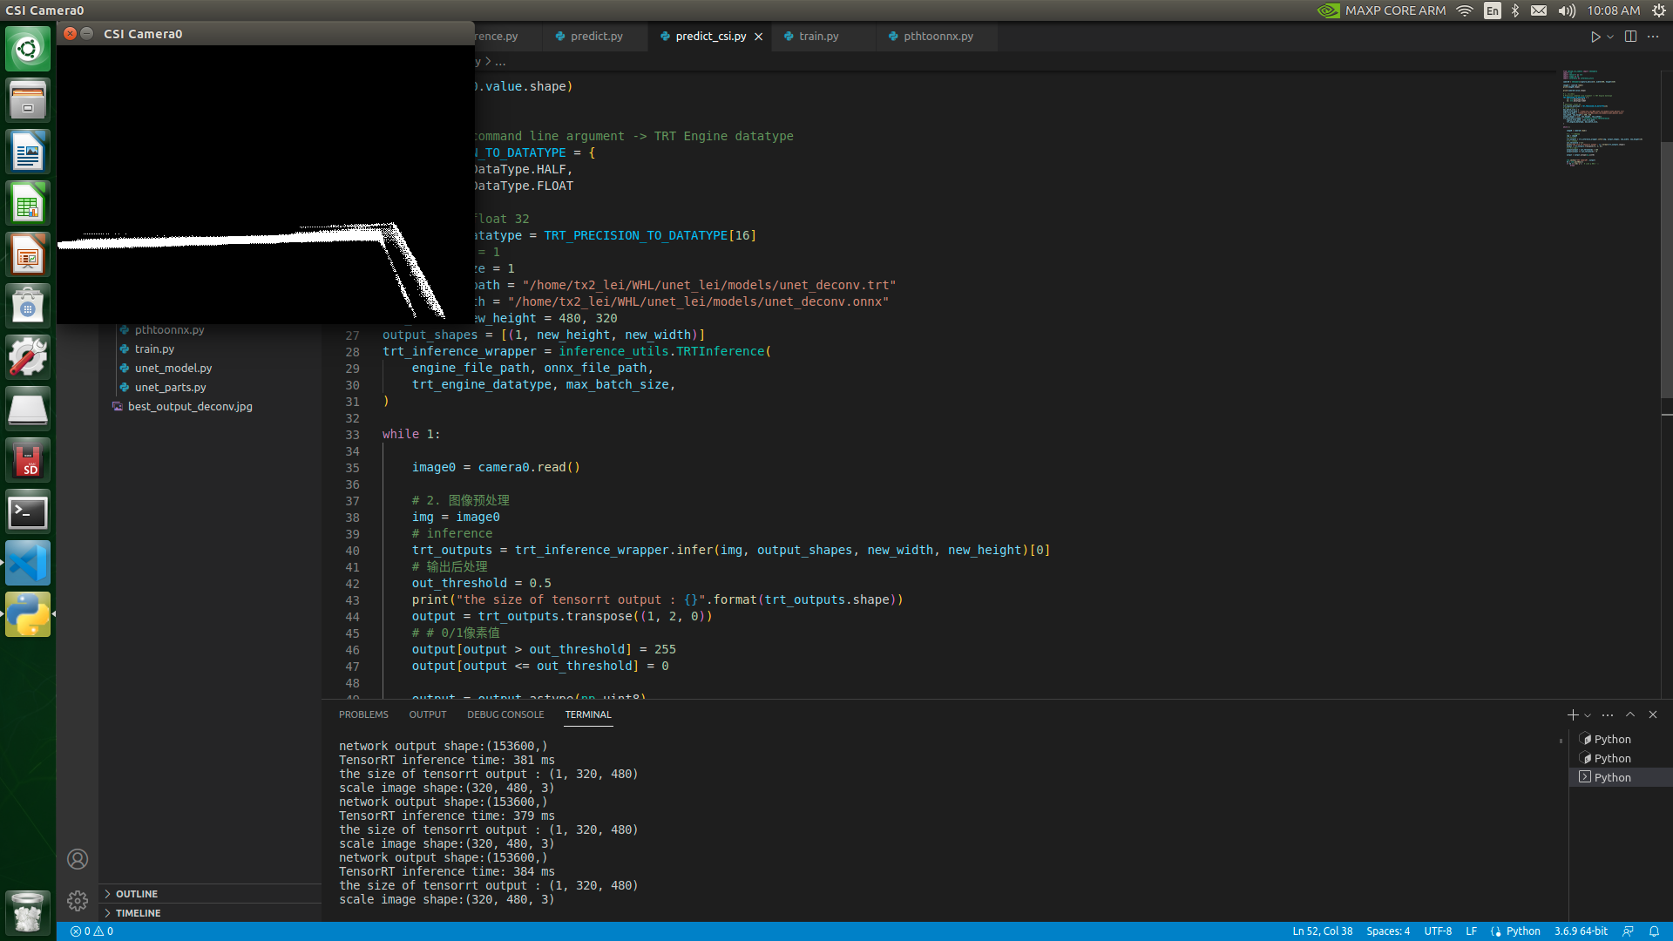Open run options dropdown beside play button
Screen dimensions: 1673x941
click(1610, 37)
